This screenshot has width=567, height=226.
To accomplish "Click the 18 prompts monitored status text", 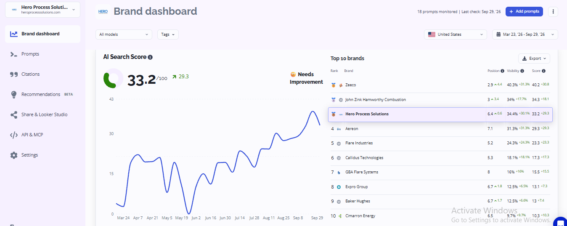I will pyautogui.click(x=437, y=12).
